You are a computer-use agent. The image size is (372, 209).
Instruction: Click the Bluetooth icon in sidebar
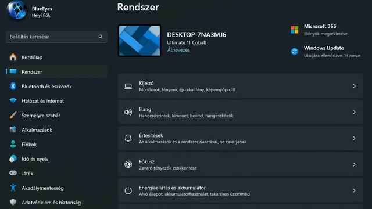(13, 87)
